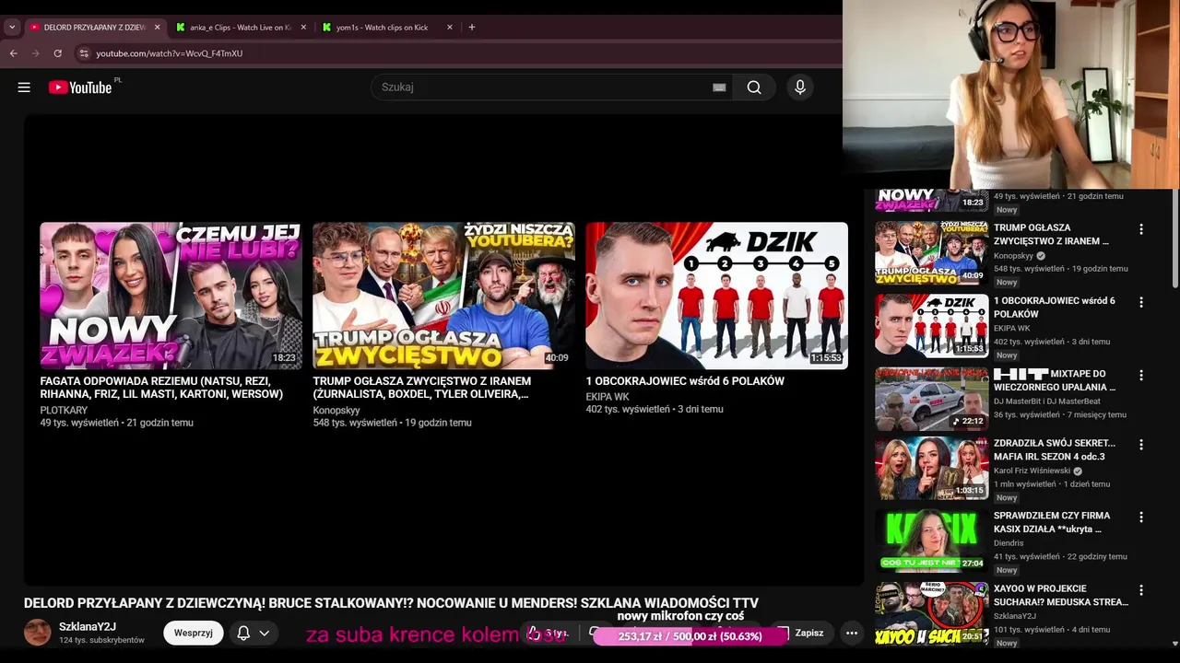Open the SzklanaY2J channel avatar
This screenshot has width=1180, height=663.
coord(38,633)
